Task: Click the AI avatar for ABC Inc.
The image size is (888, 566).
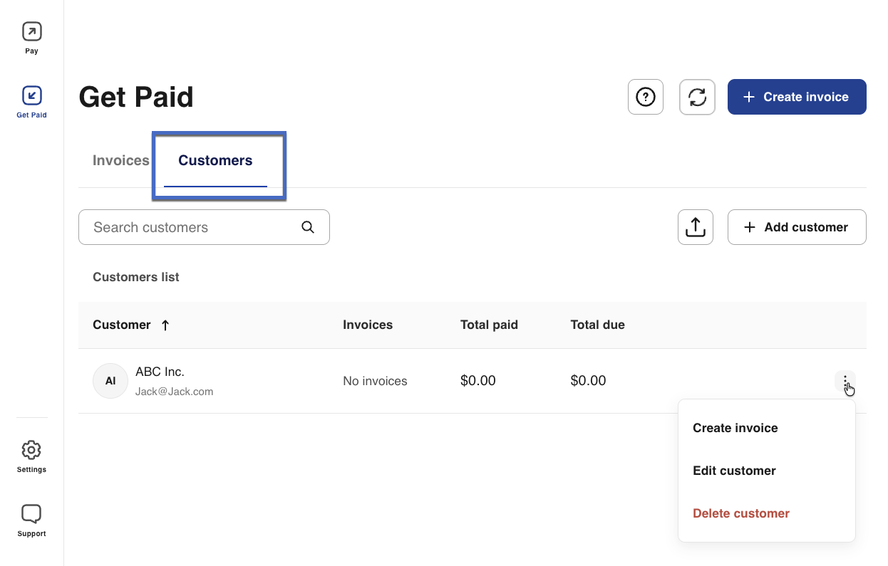Action: point(110,381)
